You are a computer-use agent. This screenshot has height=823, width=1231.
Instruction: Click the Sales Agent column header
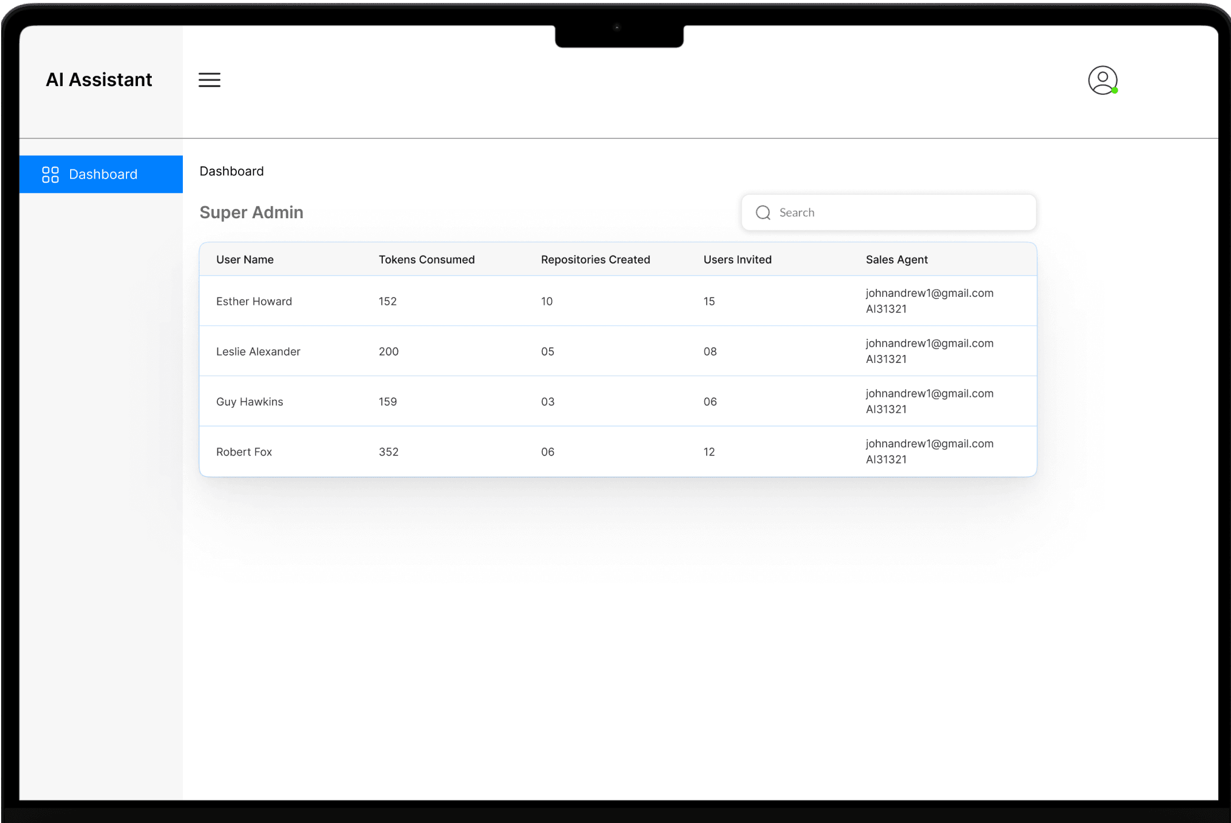point(896,260)
